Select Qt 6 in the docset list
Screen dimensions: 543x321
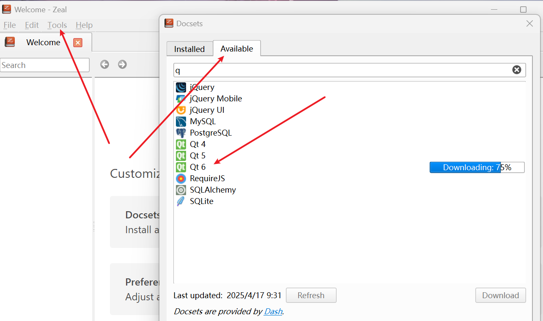pyautogui.click(x=349, y=167)
